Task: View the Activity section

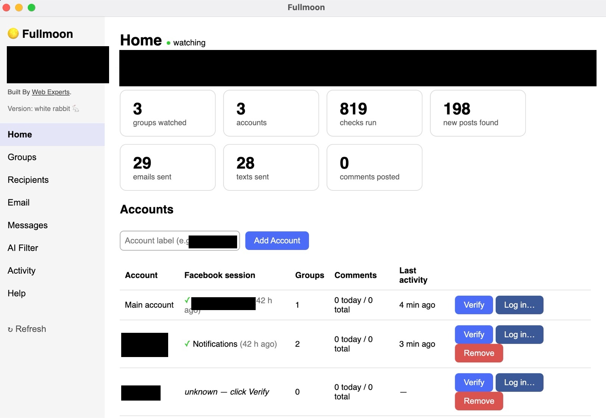Action: tap(52, 271)
